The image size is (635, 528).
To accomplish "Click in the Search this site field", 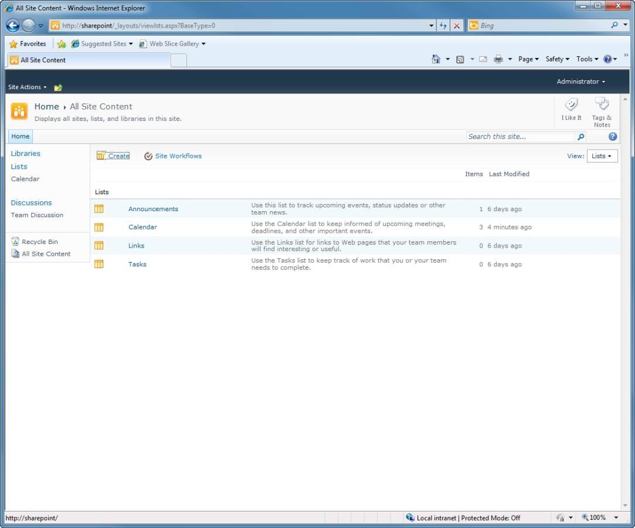I will [x=519, y=137].
